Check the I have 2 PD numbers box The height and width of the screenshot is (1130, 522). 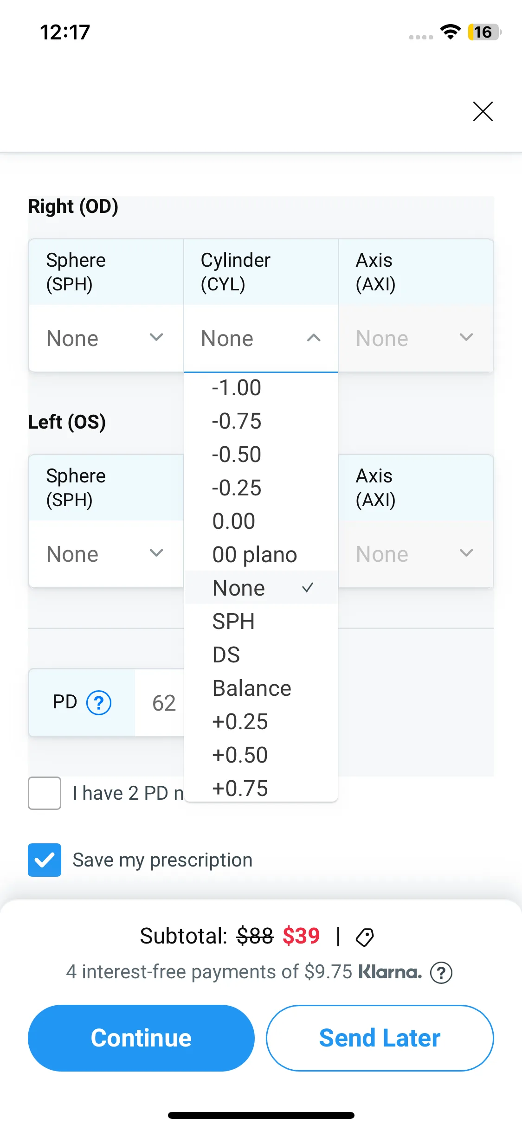click(45, 793)
